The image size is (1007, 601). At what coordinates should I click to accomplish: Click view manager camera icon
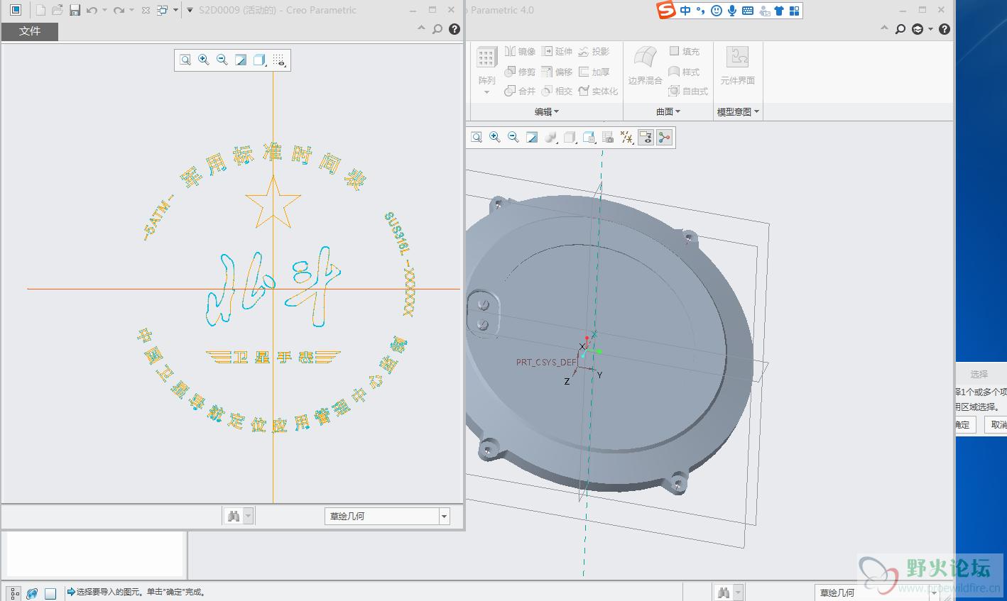(x=607, y=137)
